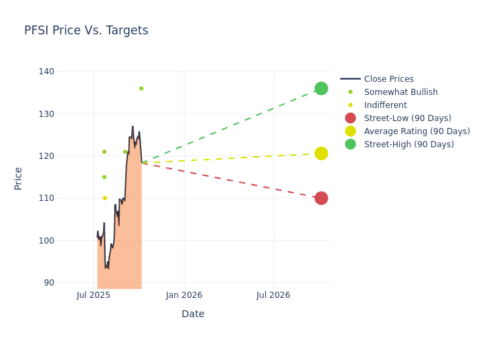Click the highest Somewhat Bullish dot near 136
This screenshot has width=482, height=344.
pyautogui.click(x=141, y=89)
